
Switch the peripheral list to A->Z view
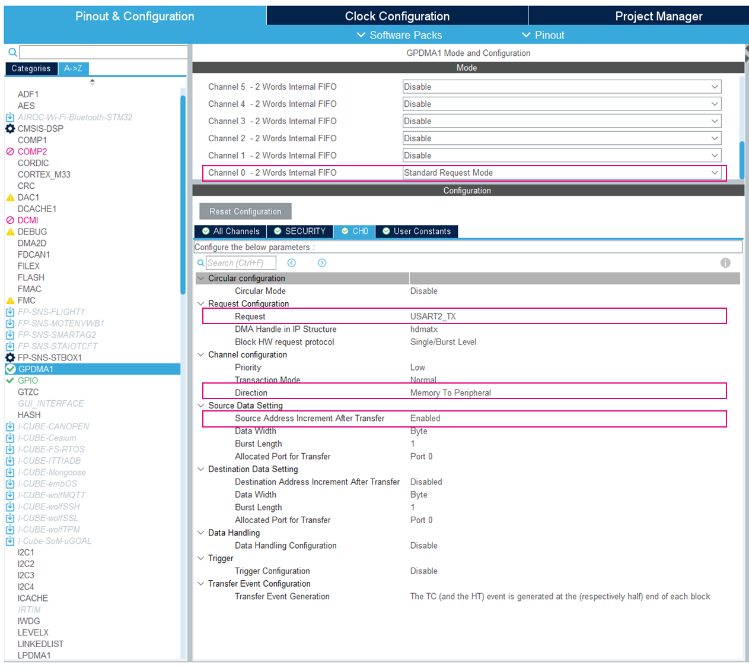[x=74, y=68]
